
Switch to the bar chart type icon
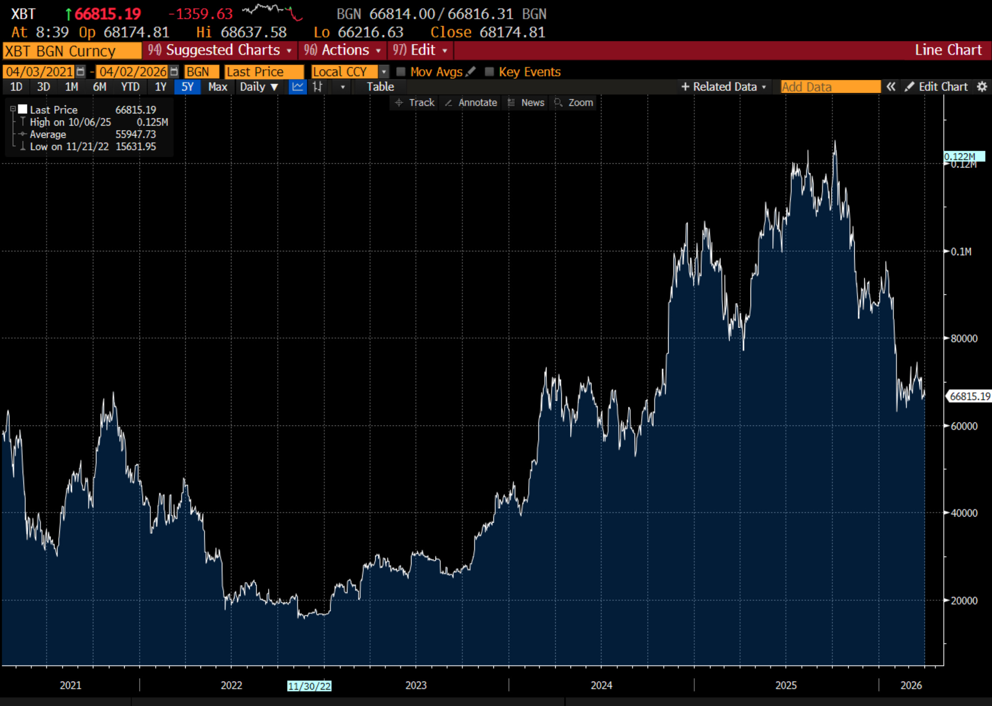tap(318, 87)
